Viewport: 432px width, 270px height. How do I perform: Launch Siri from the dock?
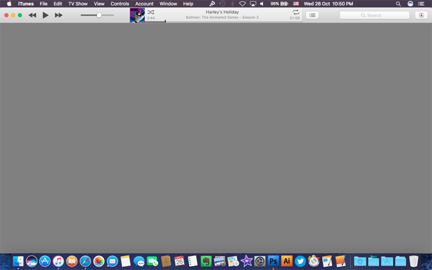[32, 261]
